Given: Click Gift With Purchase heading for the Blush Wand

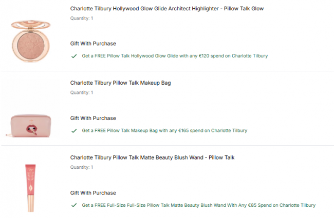Looking at the screenshot, I should click(93, 193).
